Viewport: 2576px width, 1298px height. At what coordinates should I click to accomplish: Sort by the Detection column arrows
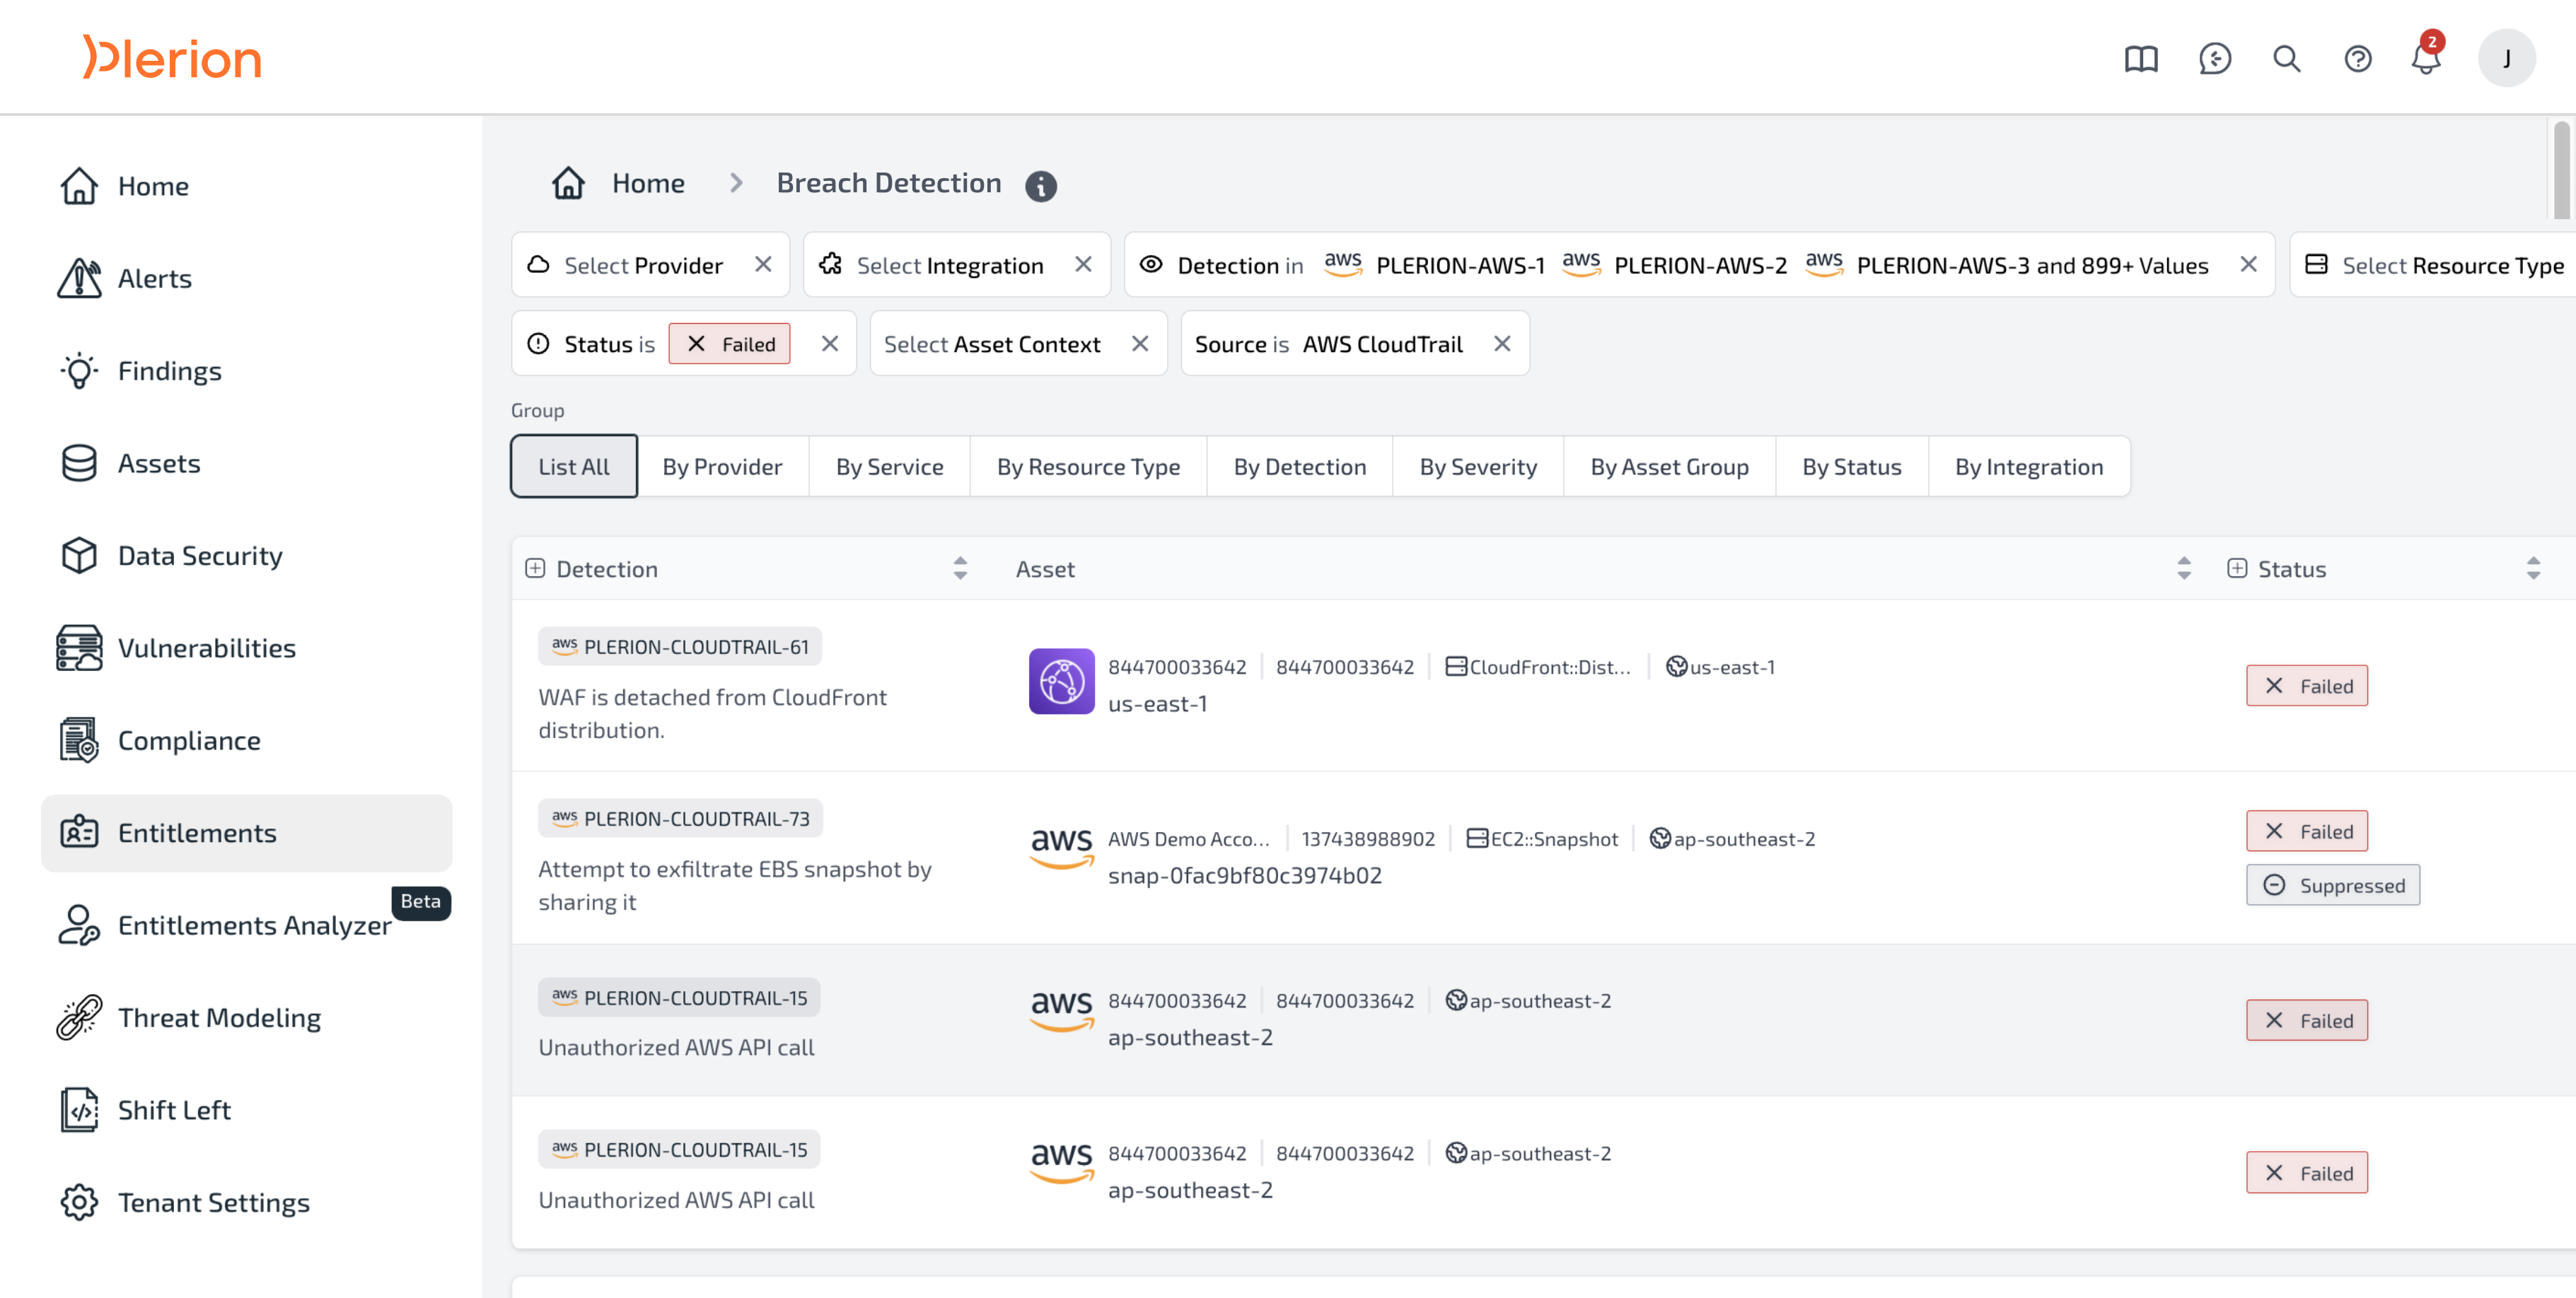[959, 568]
